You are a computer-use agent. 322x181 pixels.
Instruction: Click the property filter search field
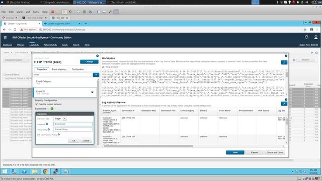click(x=63, y=75)
